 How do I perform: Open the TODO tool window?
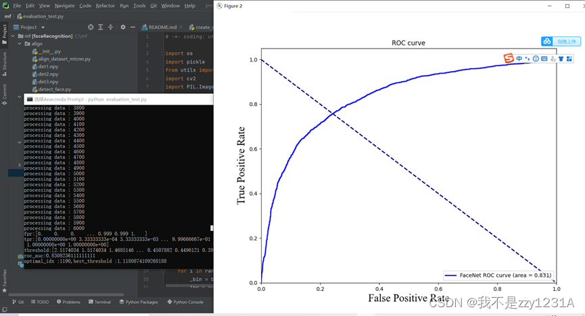click(40, 302)
